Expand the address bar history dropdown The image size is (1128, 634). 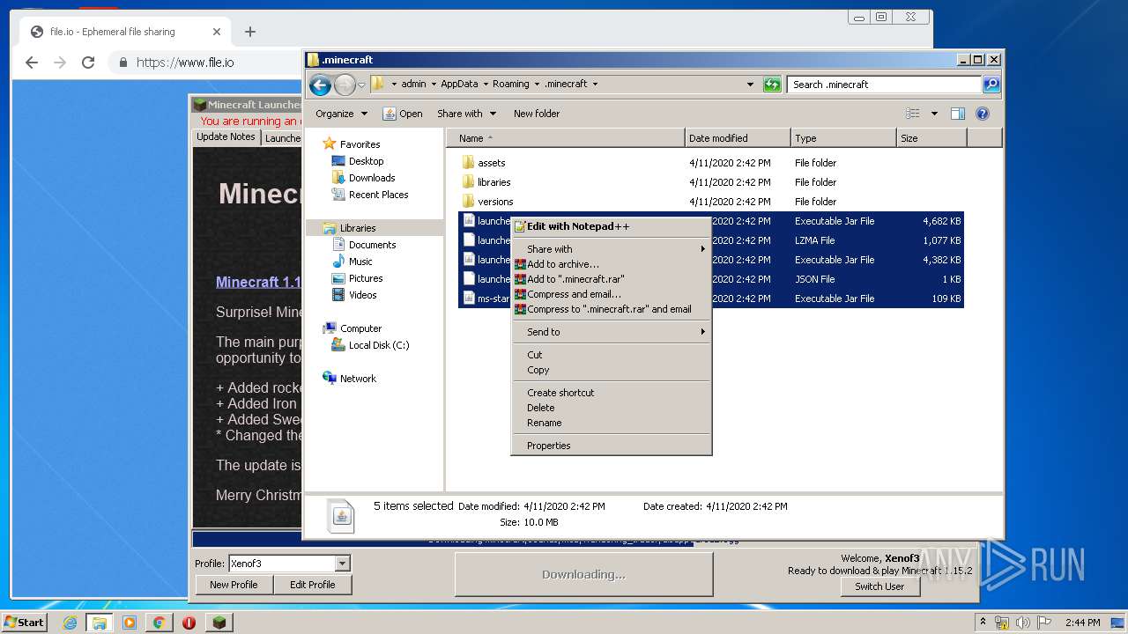coord(750,85)
